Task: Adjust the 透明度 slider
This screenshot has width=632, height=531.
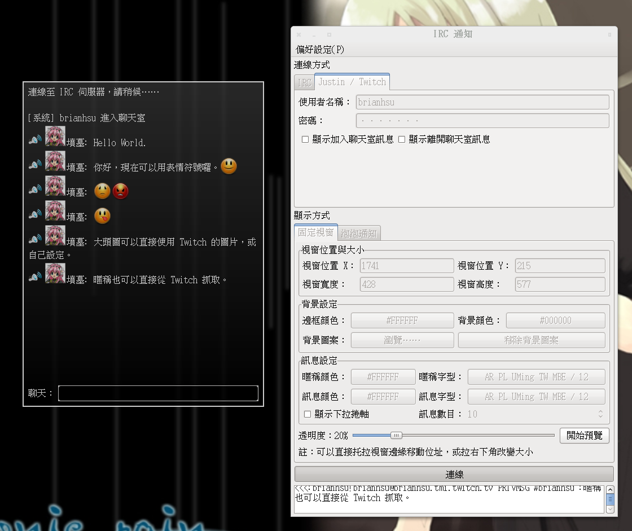Action: [x=396, y=435]
